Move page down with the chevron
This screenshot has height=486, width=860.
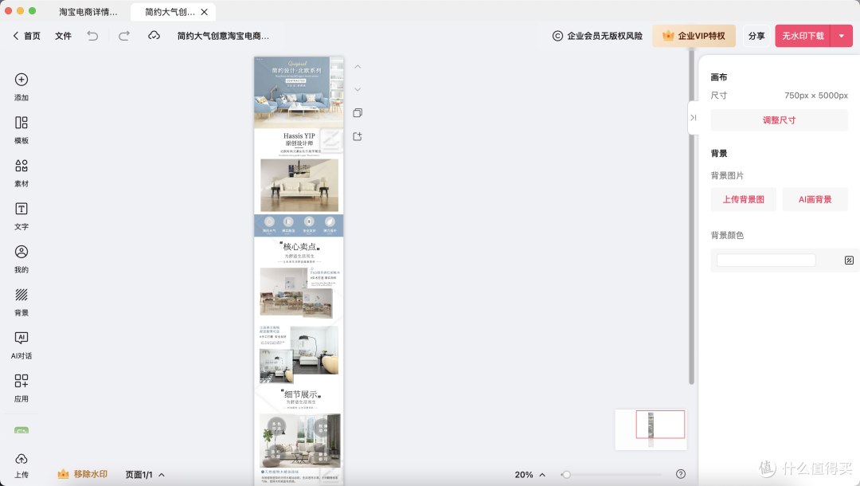[358, 89]
